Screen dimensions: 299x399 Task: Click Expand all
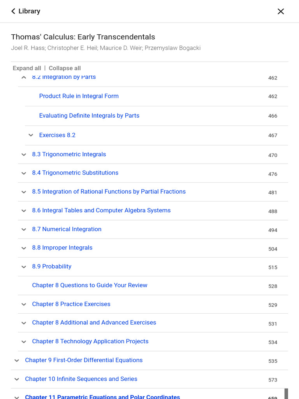27,68
